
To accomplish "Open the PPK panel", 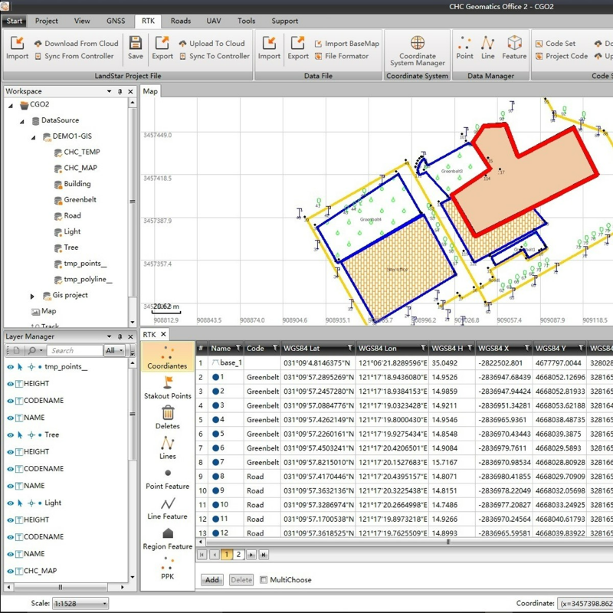I will pyautogui.click(x=167, y=567).
